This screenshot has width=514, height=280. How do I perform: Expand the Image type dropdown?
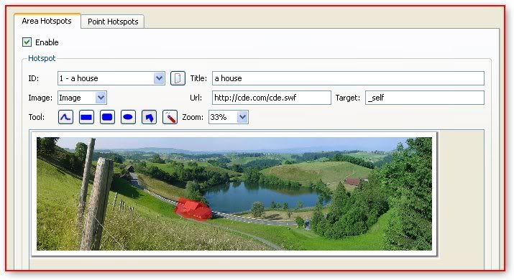coord(82,98)
